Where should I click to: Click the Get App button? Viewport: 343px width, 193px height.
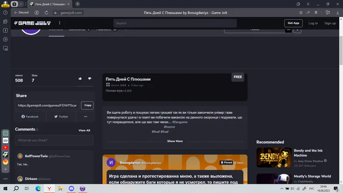point(293,23)
